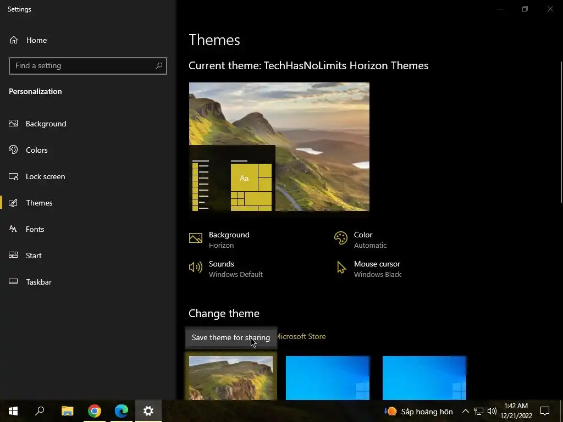Click the Settings window vertical scrollbar
The width and height of the screenshot is (563, 422).
pyautogui.click(x=561, y=132)
